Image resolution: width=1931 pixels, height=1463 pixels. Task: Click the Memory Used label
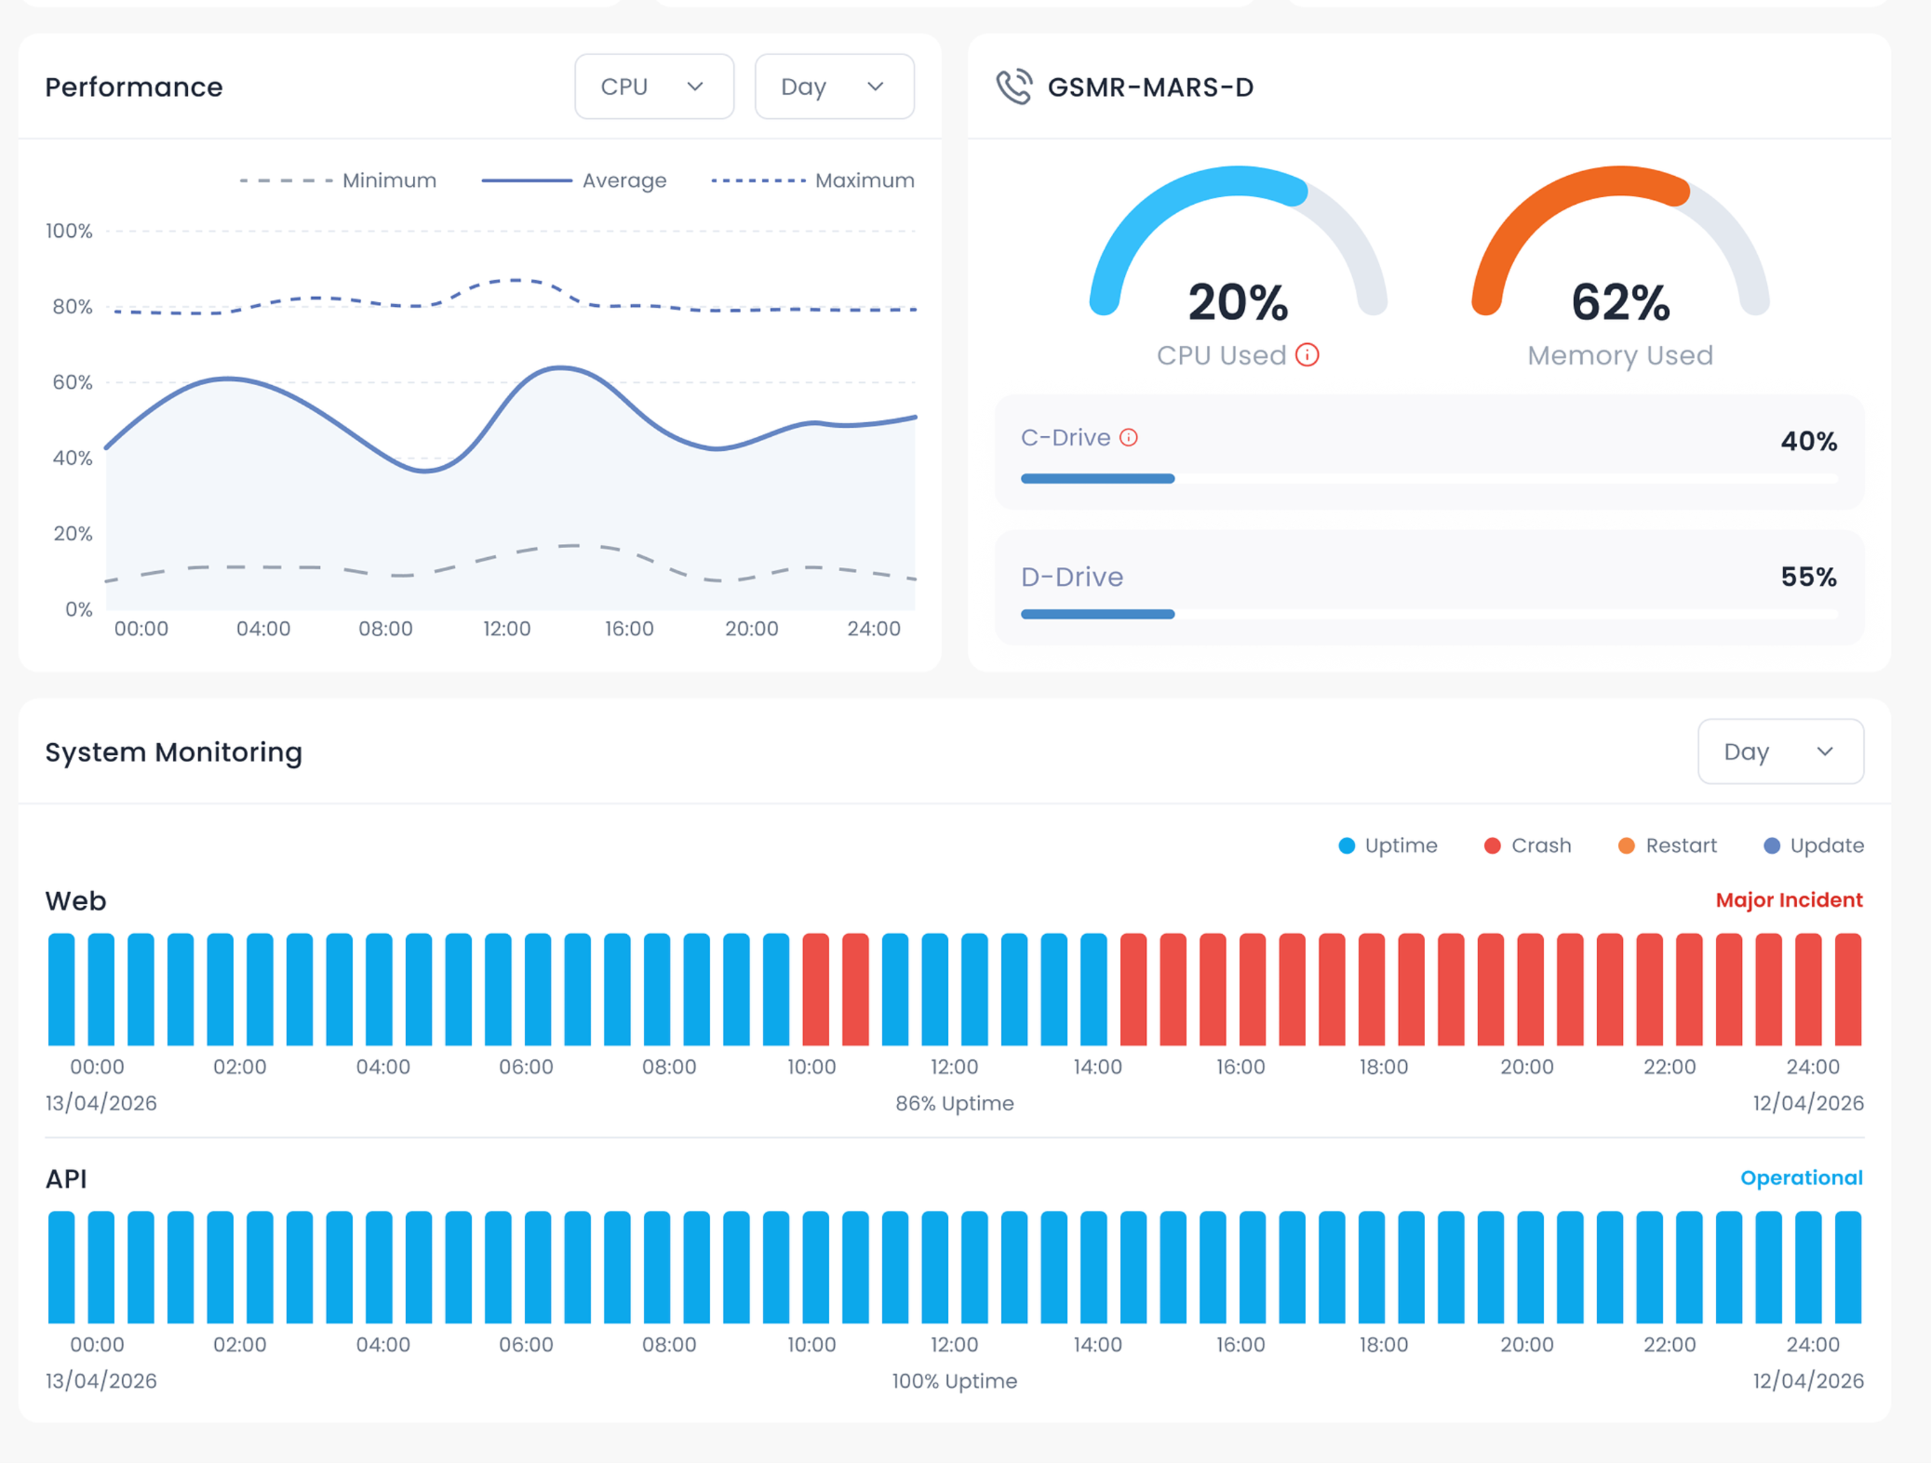[x=1620, y=355]
